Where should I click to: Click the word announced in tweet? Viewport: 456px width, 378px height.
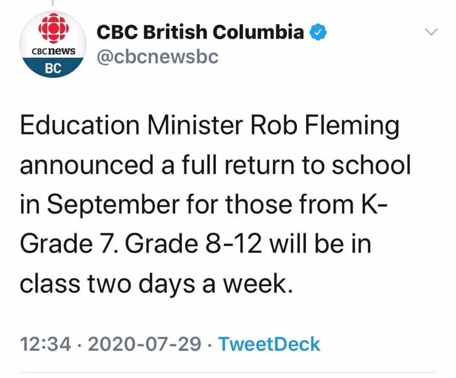86,165
